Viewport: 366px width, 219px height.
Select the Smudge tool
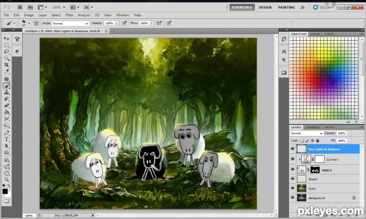click(x=7, y=119)
